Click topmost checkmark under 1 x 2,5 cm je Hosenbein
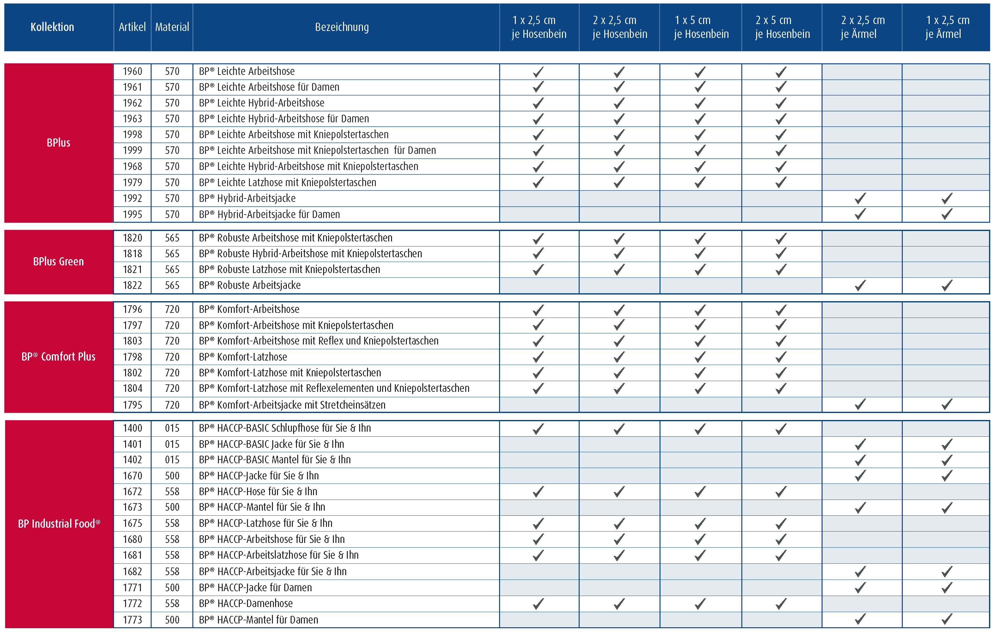This screenshot has height=632, width=995. (x=537, y=71)
